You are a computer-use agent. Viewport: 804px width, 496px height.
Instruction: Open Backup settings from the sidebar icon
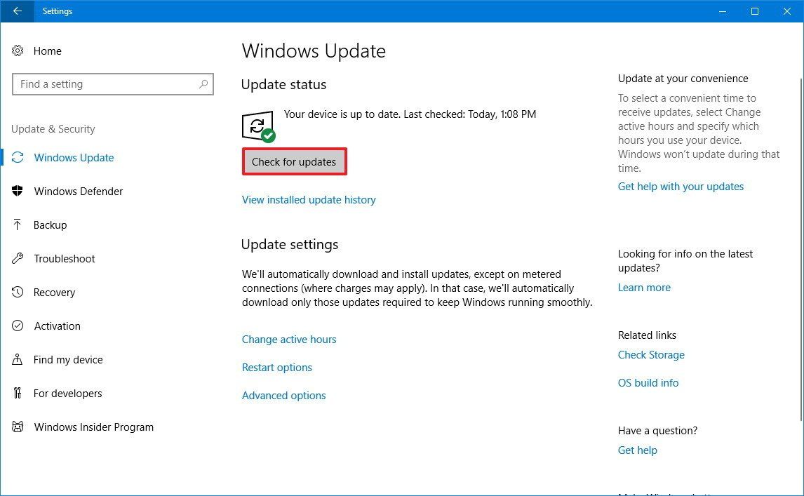tap(18, 224)
